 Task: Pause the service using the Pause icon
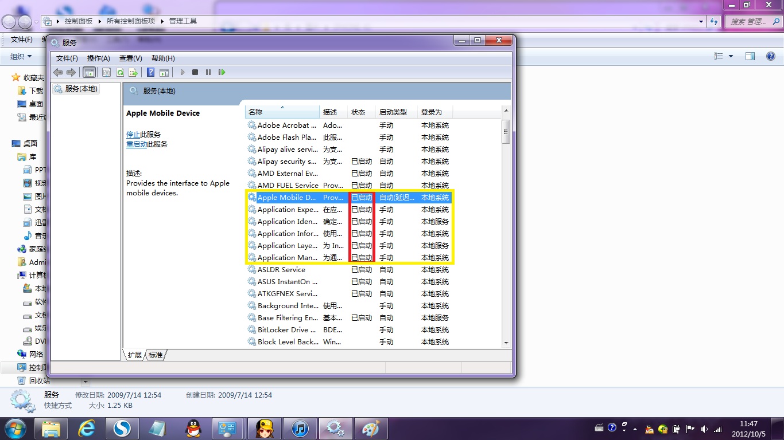(208, 72)
